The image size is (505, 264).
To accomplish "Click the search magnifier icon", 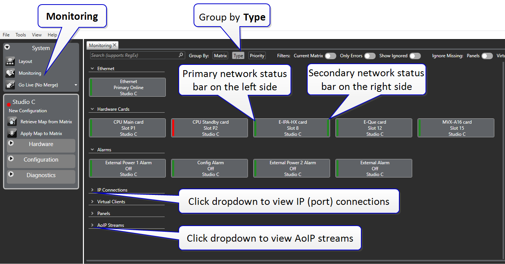I will (x=181, y=55).
